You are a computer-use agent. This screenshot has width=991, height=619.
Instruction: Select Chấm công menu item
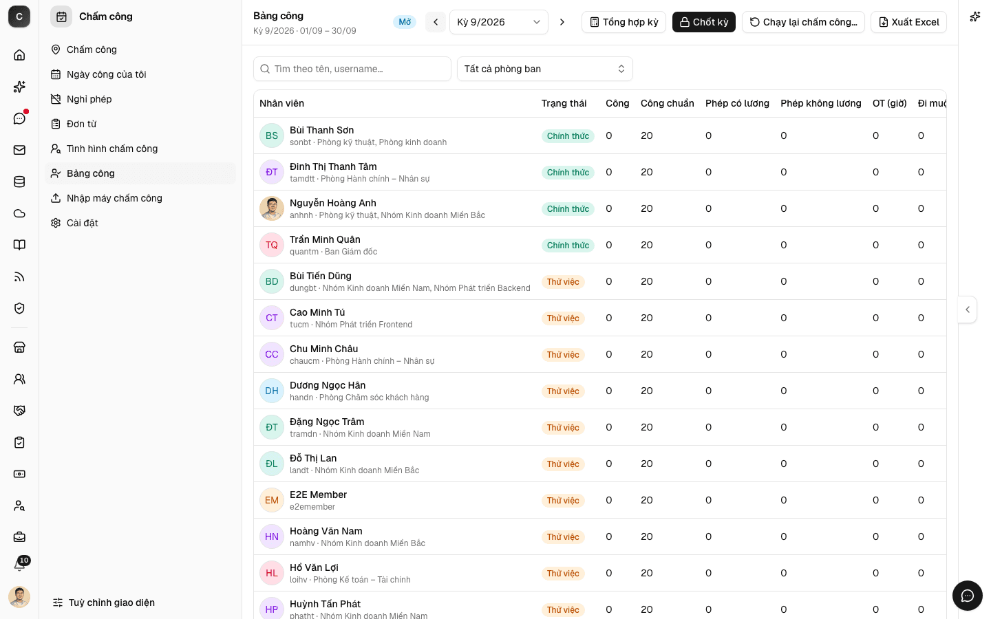coord(140,50)
